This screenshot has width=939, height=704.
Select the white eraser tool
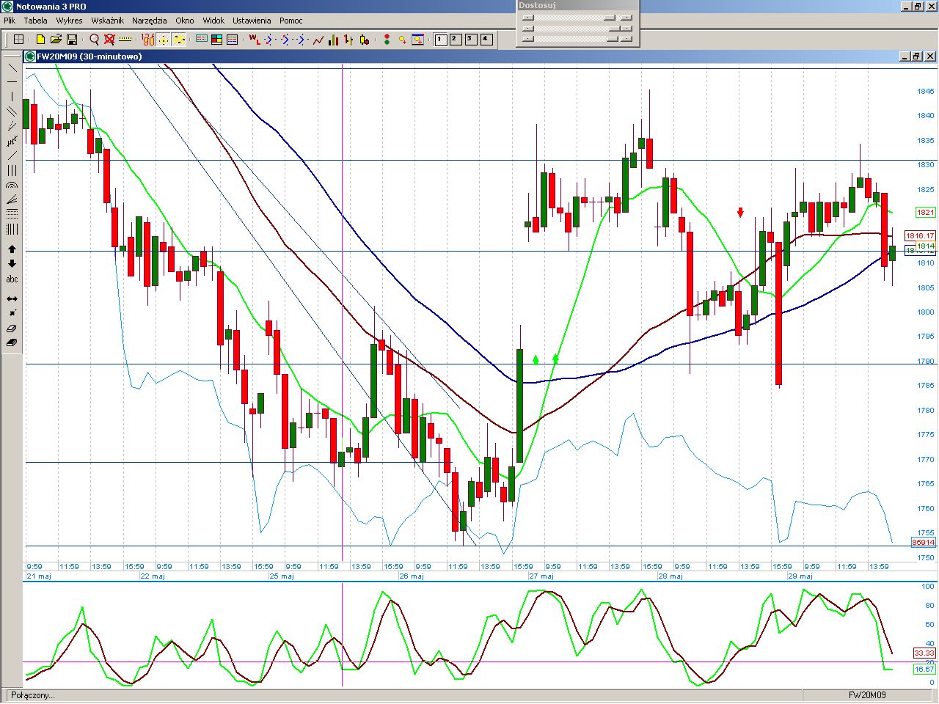[x=12, y=328]
